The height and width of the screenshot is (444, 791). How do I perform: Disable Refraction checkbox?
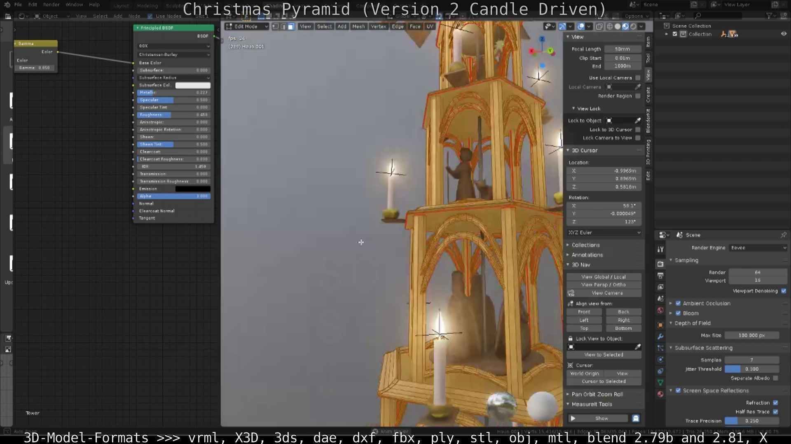pos(776,403)
